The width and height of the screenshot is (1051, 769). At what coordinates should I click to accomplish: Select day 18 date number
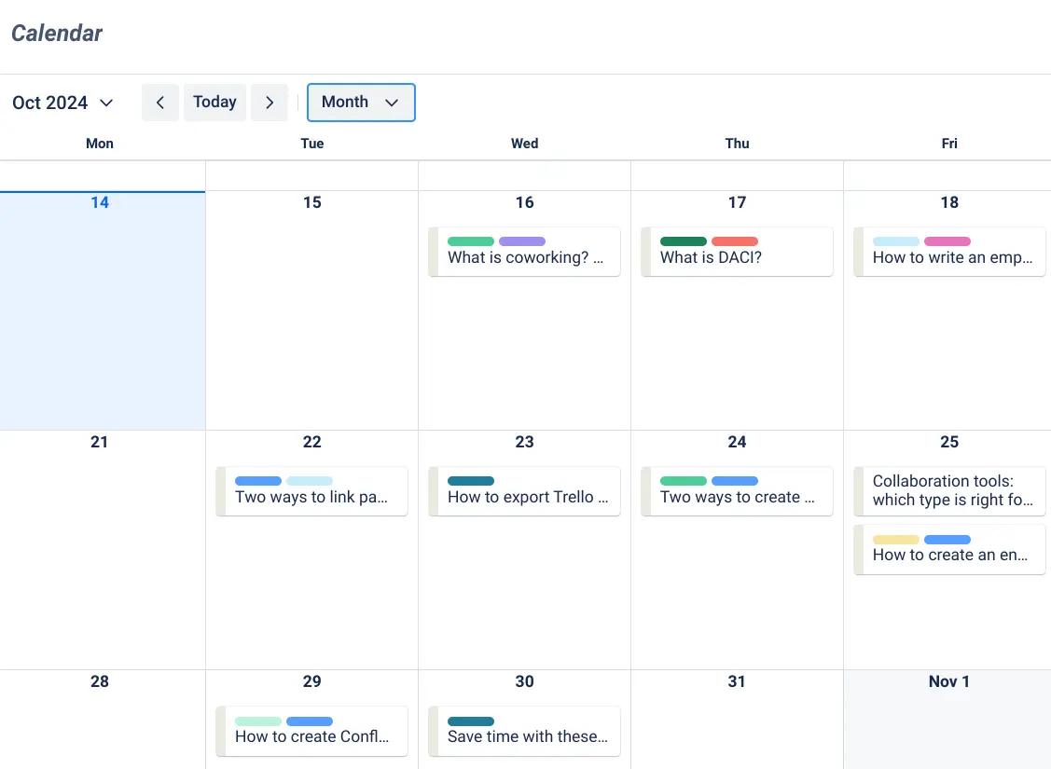tap(949, 202)
